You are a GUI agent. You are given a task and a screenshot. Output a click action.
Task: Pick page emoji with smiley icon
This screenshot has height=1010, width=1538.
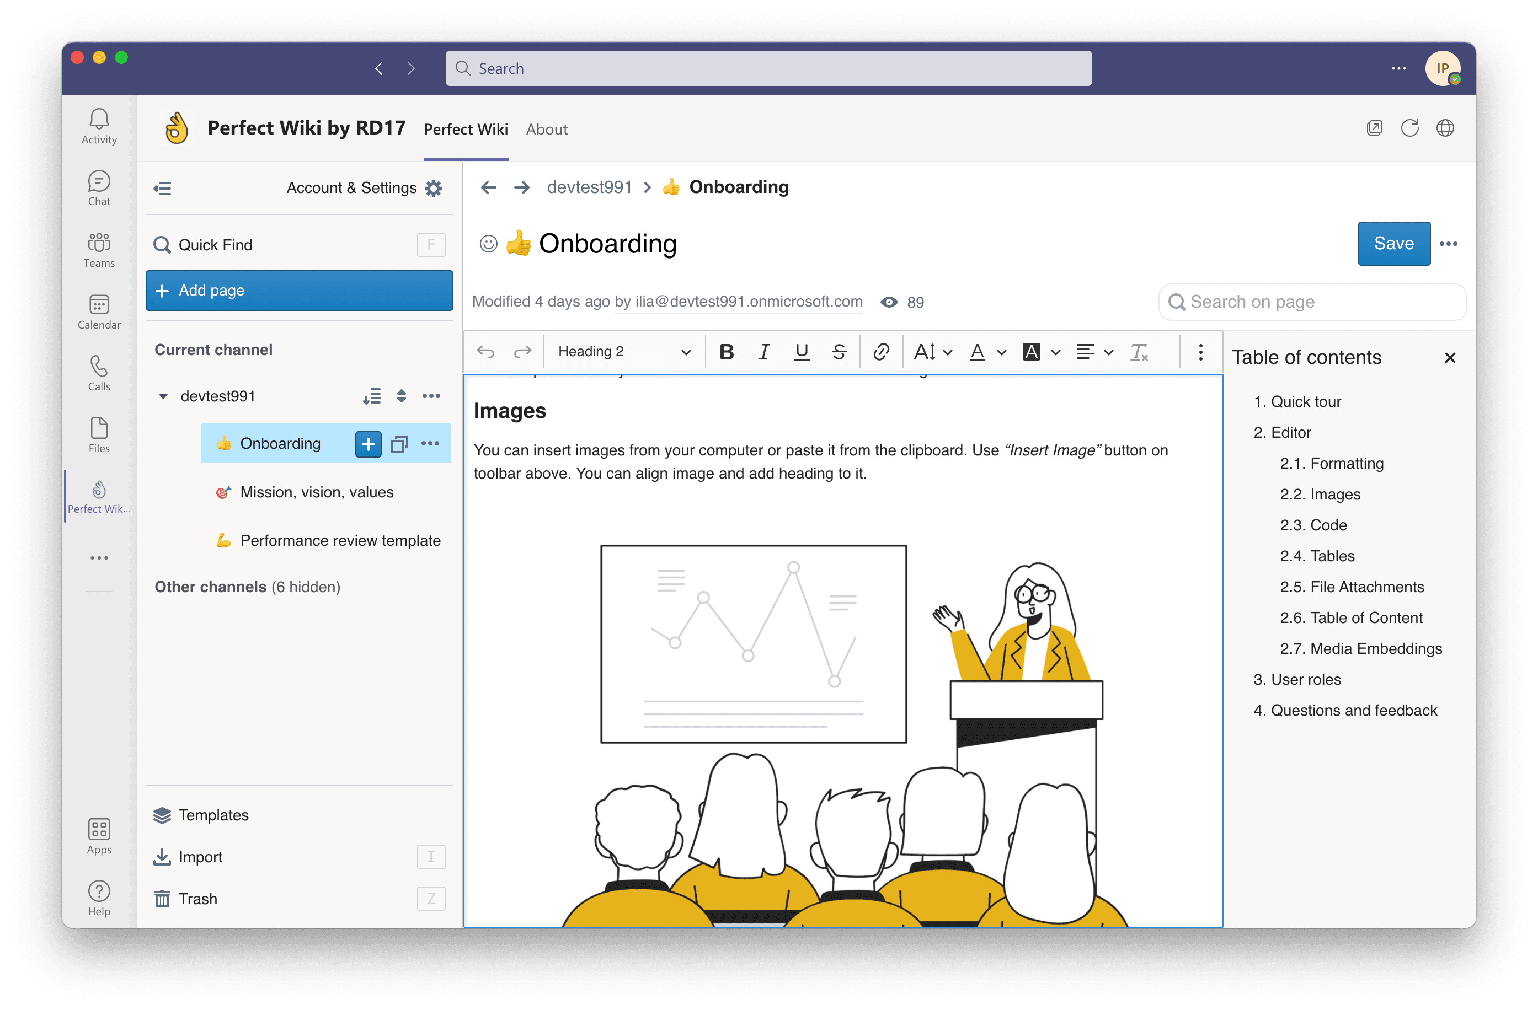[489, 244]
